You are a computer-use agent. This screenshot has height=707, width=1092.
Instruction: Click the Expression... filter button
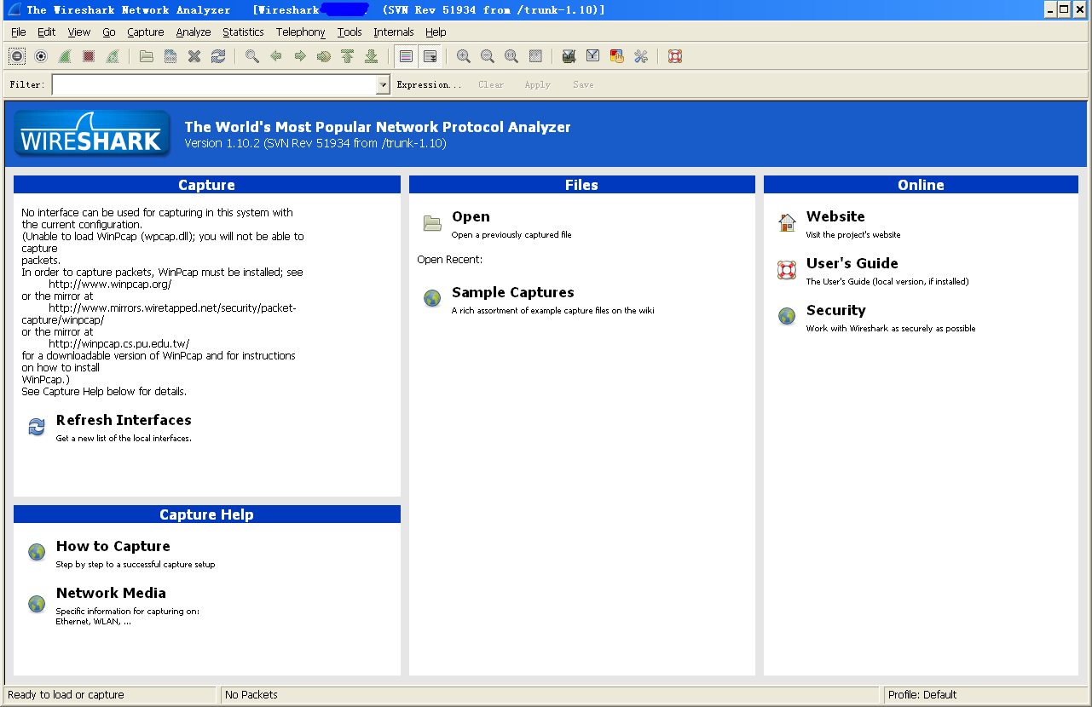click(429, 85)
